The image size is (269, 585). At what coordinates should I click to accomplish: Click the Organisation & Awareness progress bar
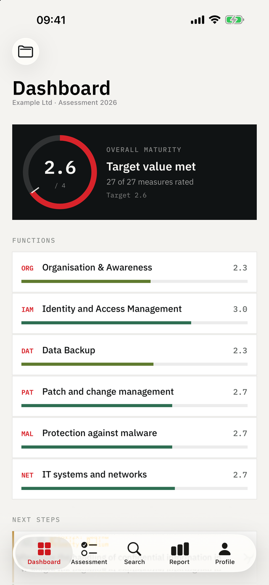pyautogui.click(x=134, y=281)
